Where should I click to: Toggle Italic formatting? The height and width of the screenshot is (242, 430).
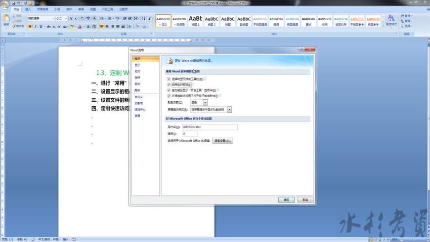(x=35, y=27)
